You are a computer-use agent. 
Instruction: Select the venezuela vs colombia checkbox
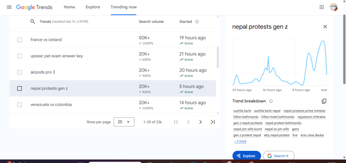point(19,104)
